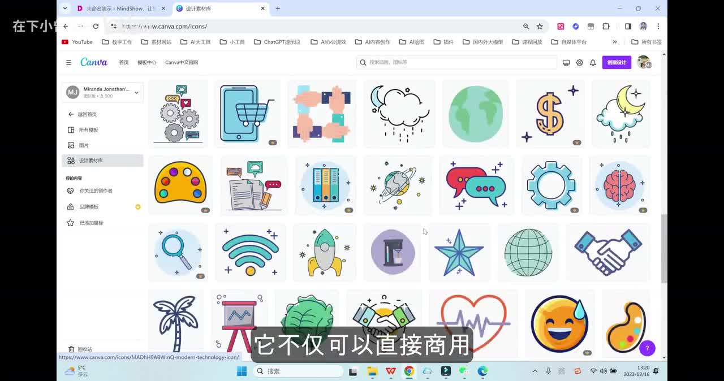Viewport: 724px width, 381px height.
Task: Go back via 返回首页 link
Action: point(87,114)
